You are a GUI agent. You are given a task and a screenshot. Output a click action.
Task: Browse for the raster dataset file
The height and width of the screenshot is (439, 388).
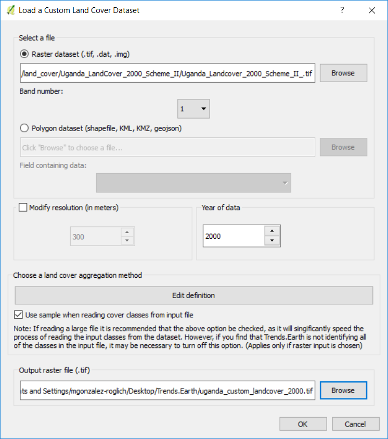pyautogui.click(x=343, y=73)
